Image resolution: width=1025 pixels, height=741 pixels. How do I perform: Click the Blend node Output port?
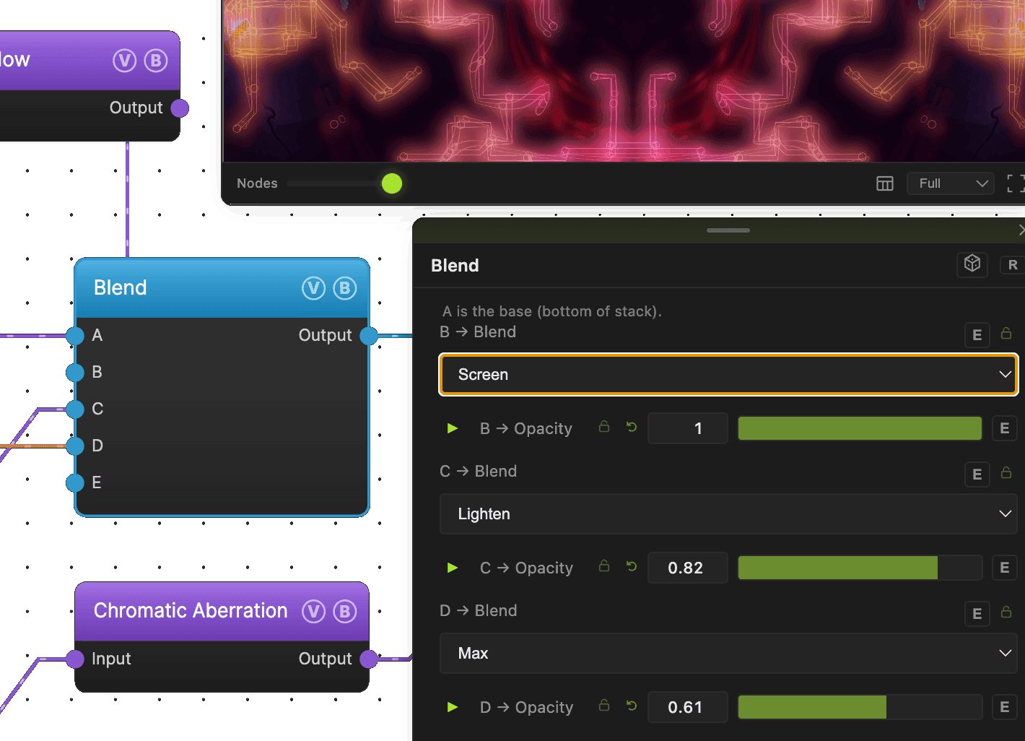point(369,335)
